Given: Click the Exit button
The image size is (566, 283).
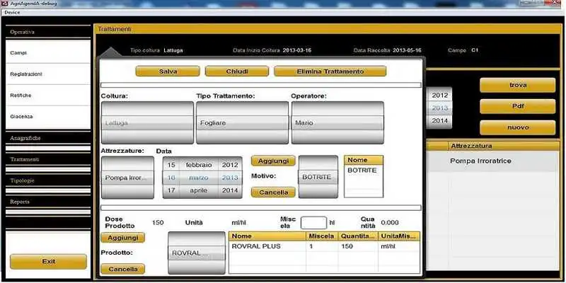Looking at the screenshot, I should tap(48, 262).
